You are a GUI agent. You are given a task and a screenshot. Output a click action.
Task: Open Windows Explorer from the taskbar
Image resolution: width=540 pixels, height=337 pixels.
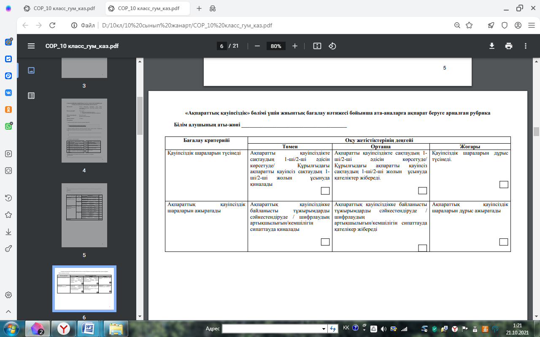click(x=116, y=328)
